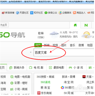This screenshot has width=95, height=96.
Task: Click the penguin media bookmark icon
Action: pyautogui.click(x=60, y=13)
